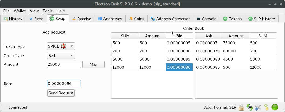This screenshot has width=285, height=112.
Task: Close the Electron Cash SLP window
Action: click(x=281, y=4)
